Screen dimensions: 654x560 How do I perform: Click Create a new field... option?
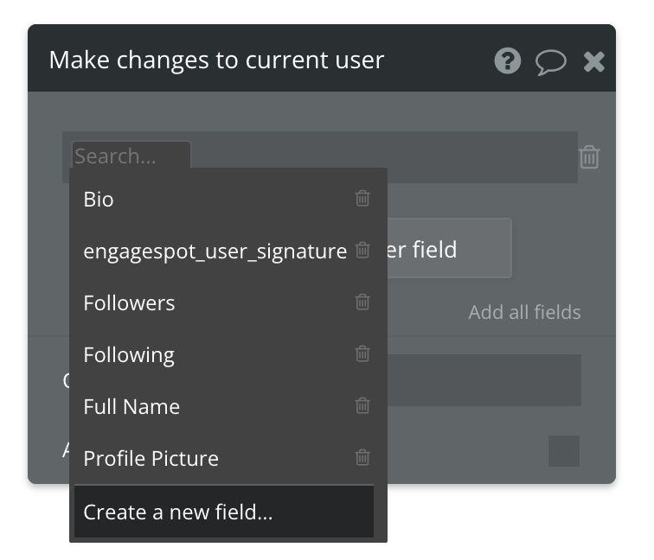pyautogui.click(x=224, y=512)
